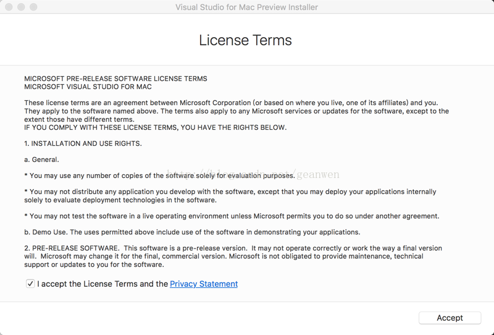Image resolution: width=494 pixels, height=335 pixels.
Task: Uncheck the accept License Terms checkbox
Action: pos(30,284)
